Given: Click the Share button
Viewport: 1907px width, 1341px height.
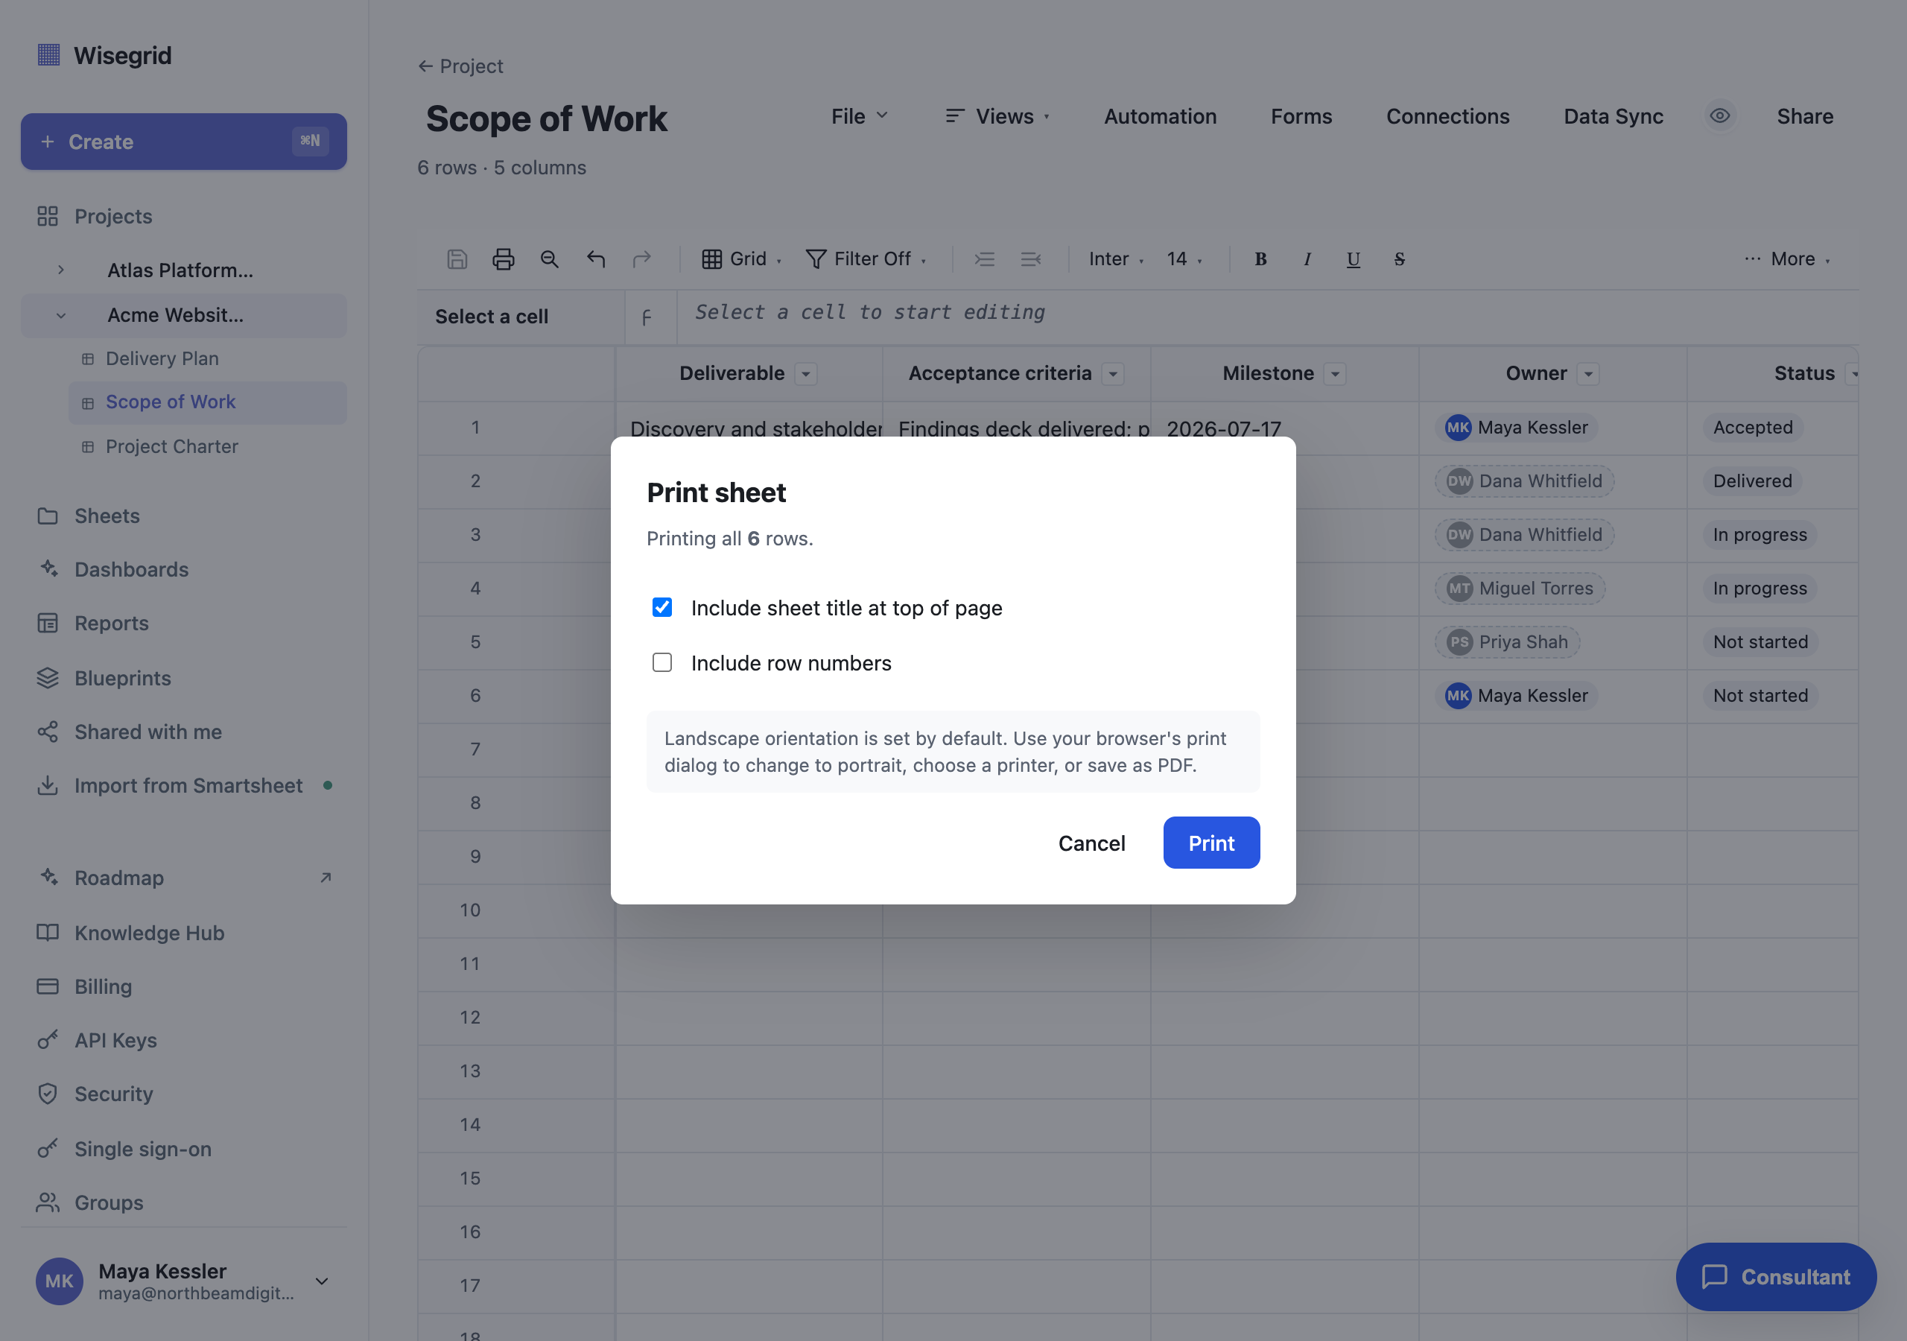Looking at the screenshot, I should pos(1805,116).
